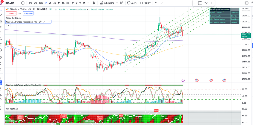Screen dimensions: 253x125
Task: Click the current price label 27695.06 on axis
Action: click(246, 35)
